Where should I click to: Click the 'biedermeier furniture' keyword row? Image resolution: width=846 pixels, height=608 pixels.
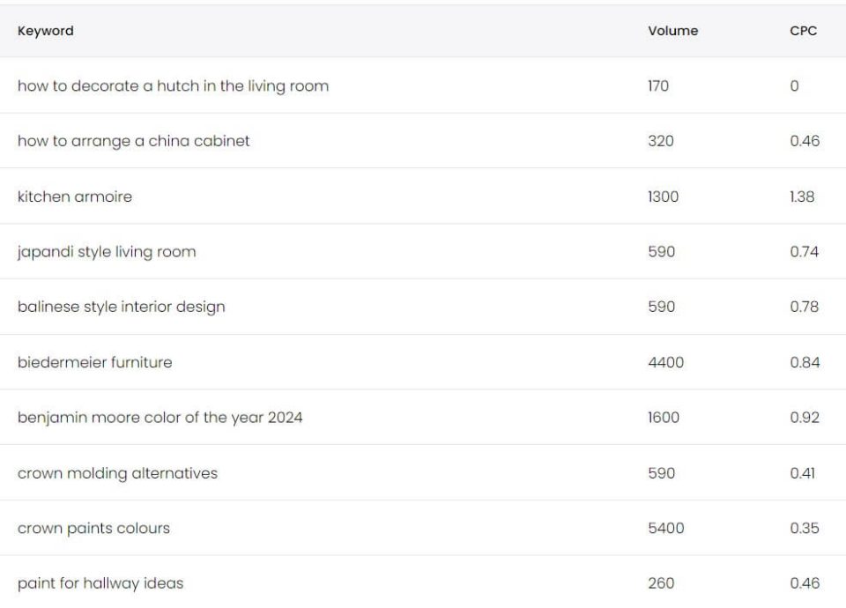pyautogui.click(x=96, y=361)
